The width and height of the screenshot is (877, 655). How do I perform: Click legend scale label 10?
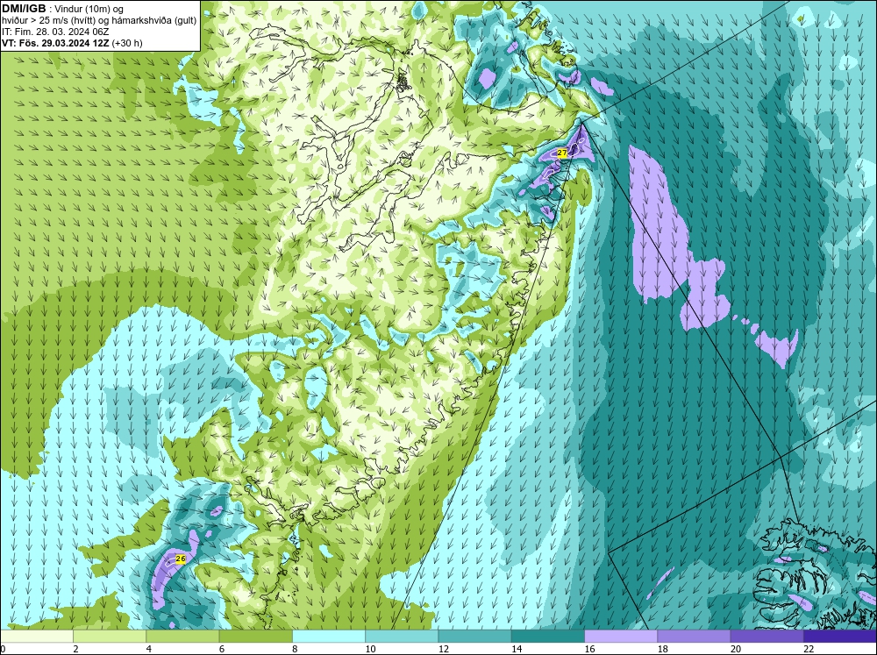370,649
